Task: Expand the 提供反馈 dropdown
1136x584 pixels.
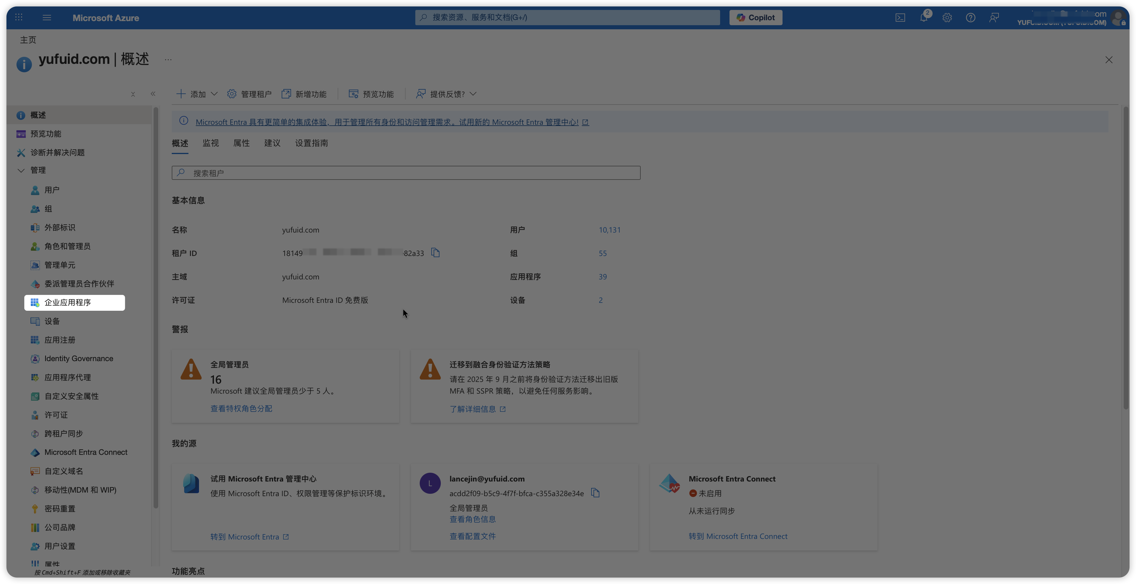Action: tap(446, 94)
